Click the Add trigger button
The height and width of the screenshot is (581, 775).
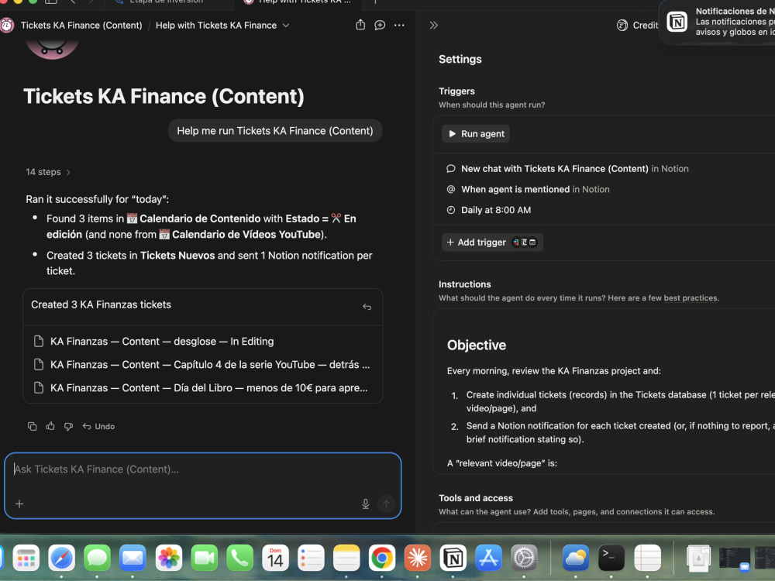coord(492,242)
